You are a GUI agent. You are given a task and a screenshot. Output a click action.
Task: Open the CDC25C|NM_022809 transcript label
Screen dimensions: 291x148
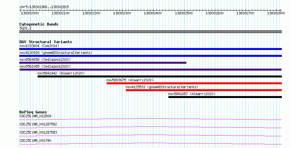tap(35, 116)
